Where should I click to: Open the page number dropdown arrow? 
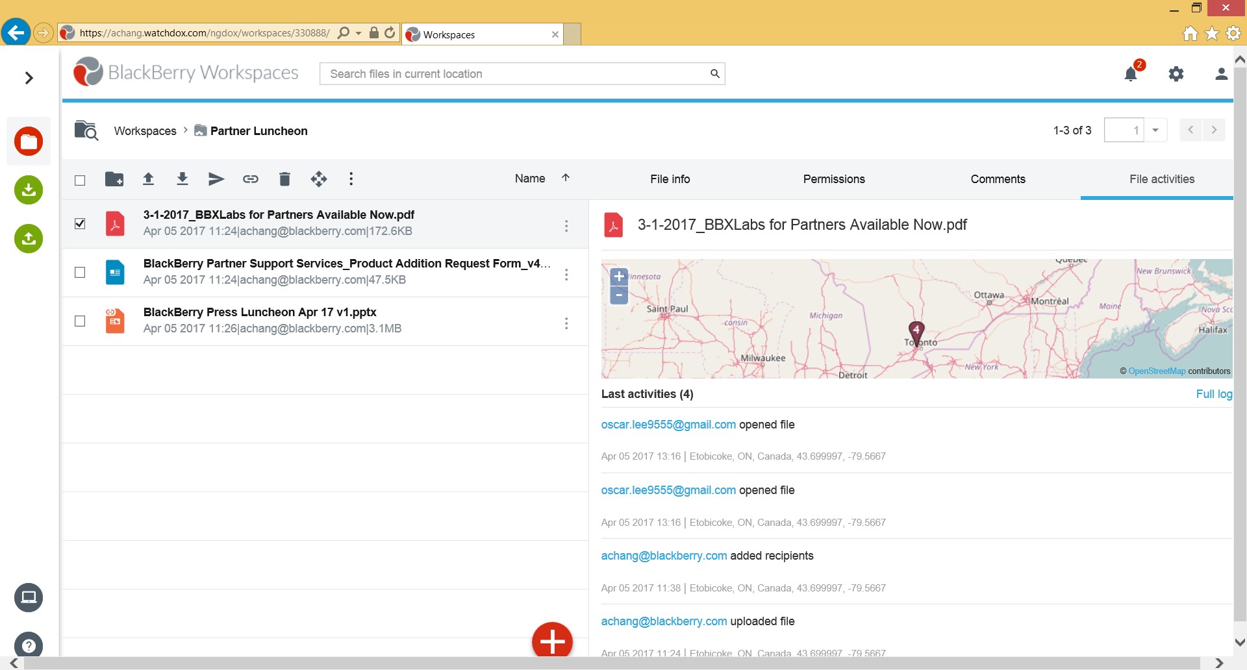click(x=1155, y=130)
